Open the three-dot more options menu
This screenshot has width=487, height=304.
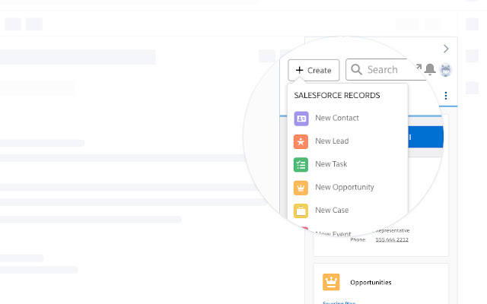pos(446,96)
